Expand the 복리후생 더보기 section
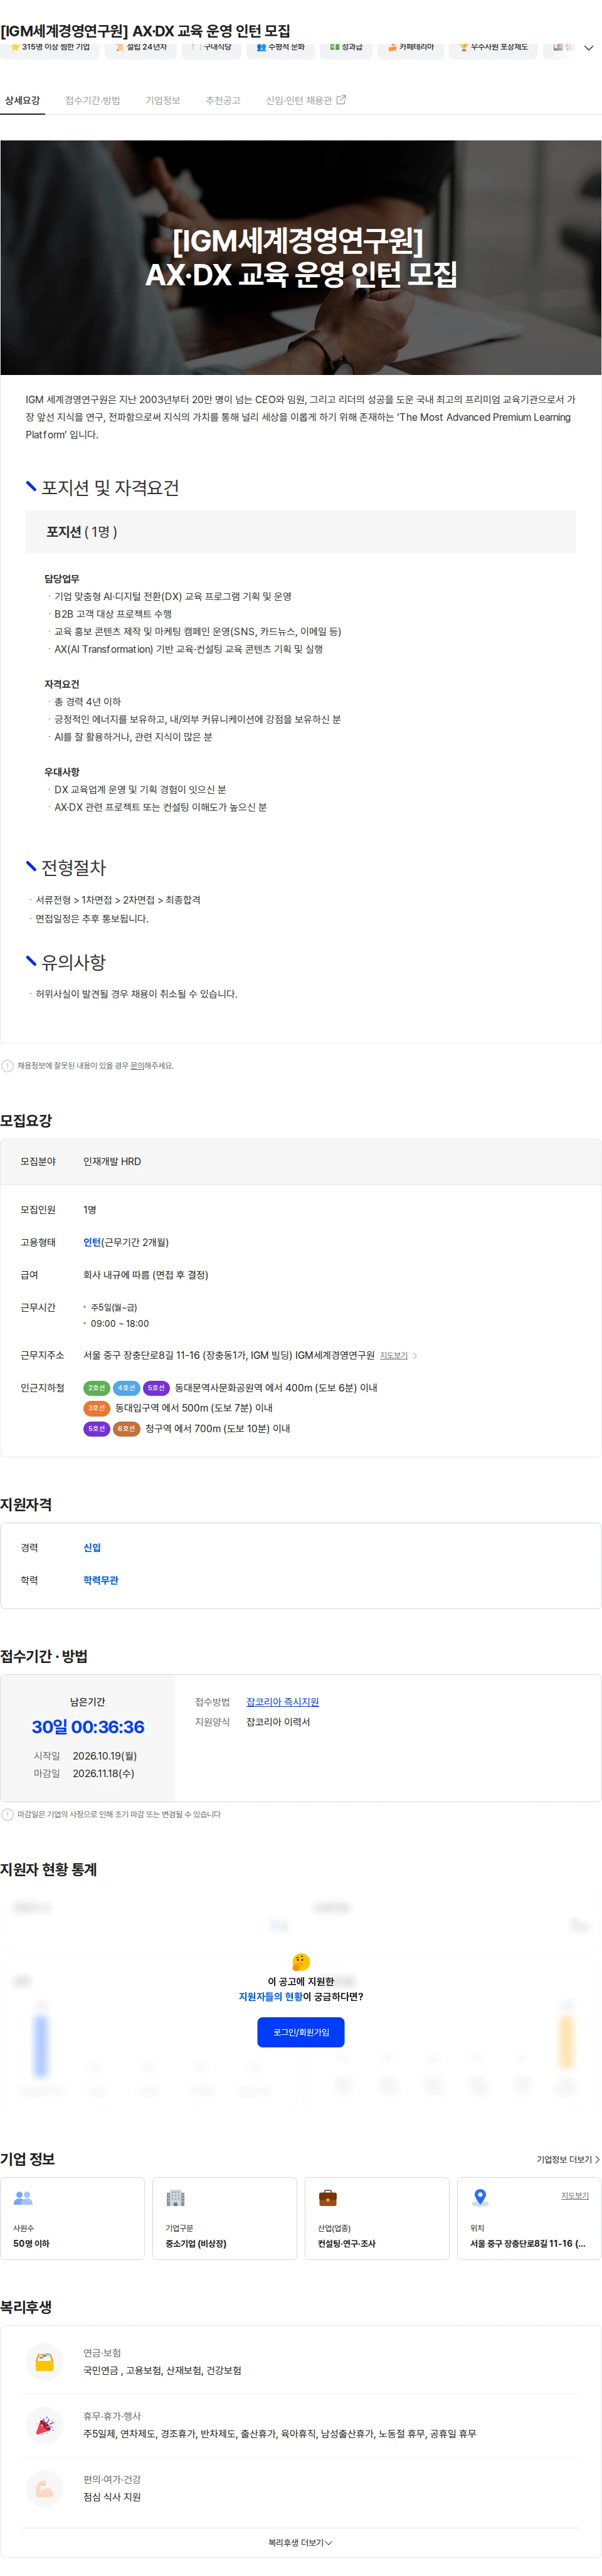 [300, 2542]
